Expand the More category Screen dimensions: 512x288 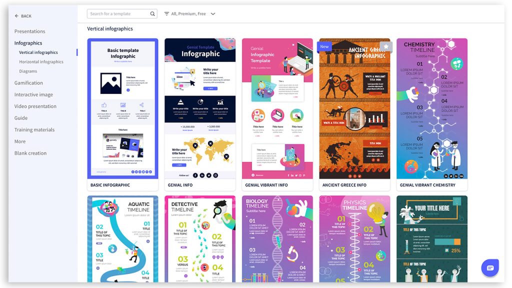[20, 141]
